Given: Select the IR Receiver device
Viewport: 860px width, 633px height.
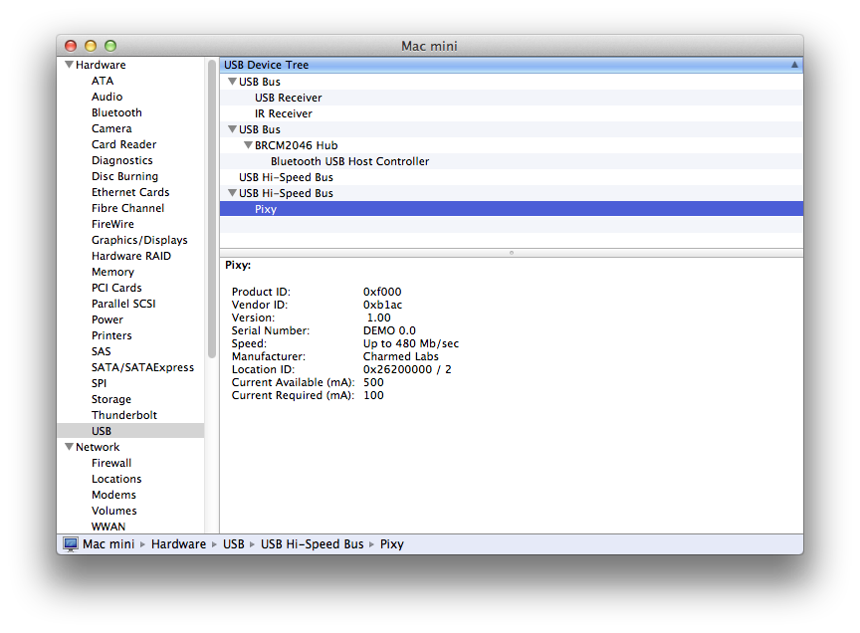Looking at the screenshot, I should pyautogui.click(x=283, y=113).
